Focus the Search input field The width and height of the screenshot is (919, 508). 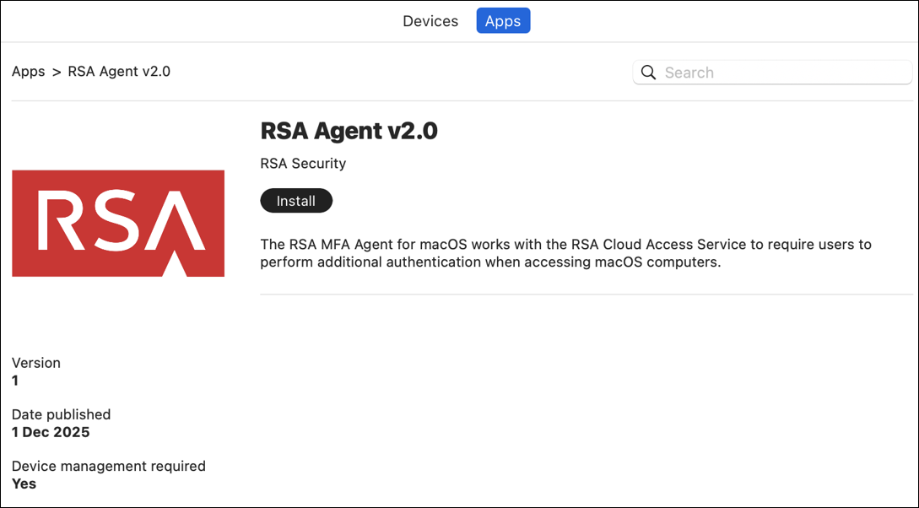pyautogui.click(x=781, y=73)
